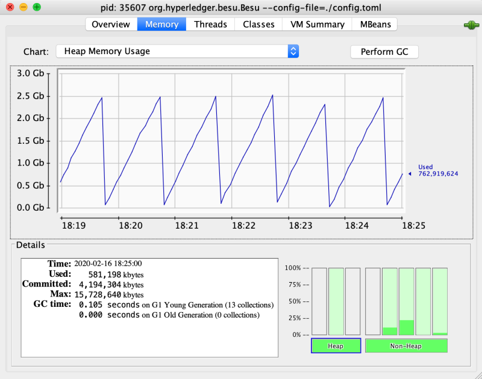The height and width of the screenshot is (379, 482).
Task: Open the VM Summary tab
Action: pos(315,25)
